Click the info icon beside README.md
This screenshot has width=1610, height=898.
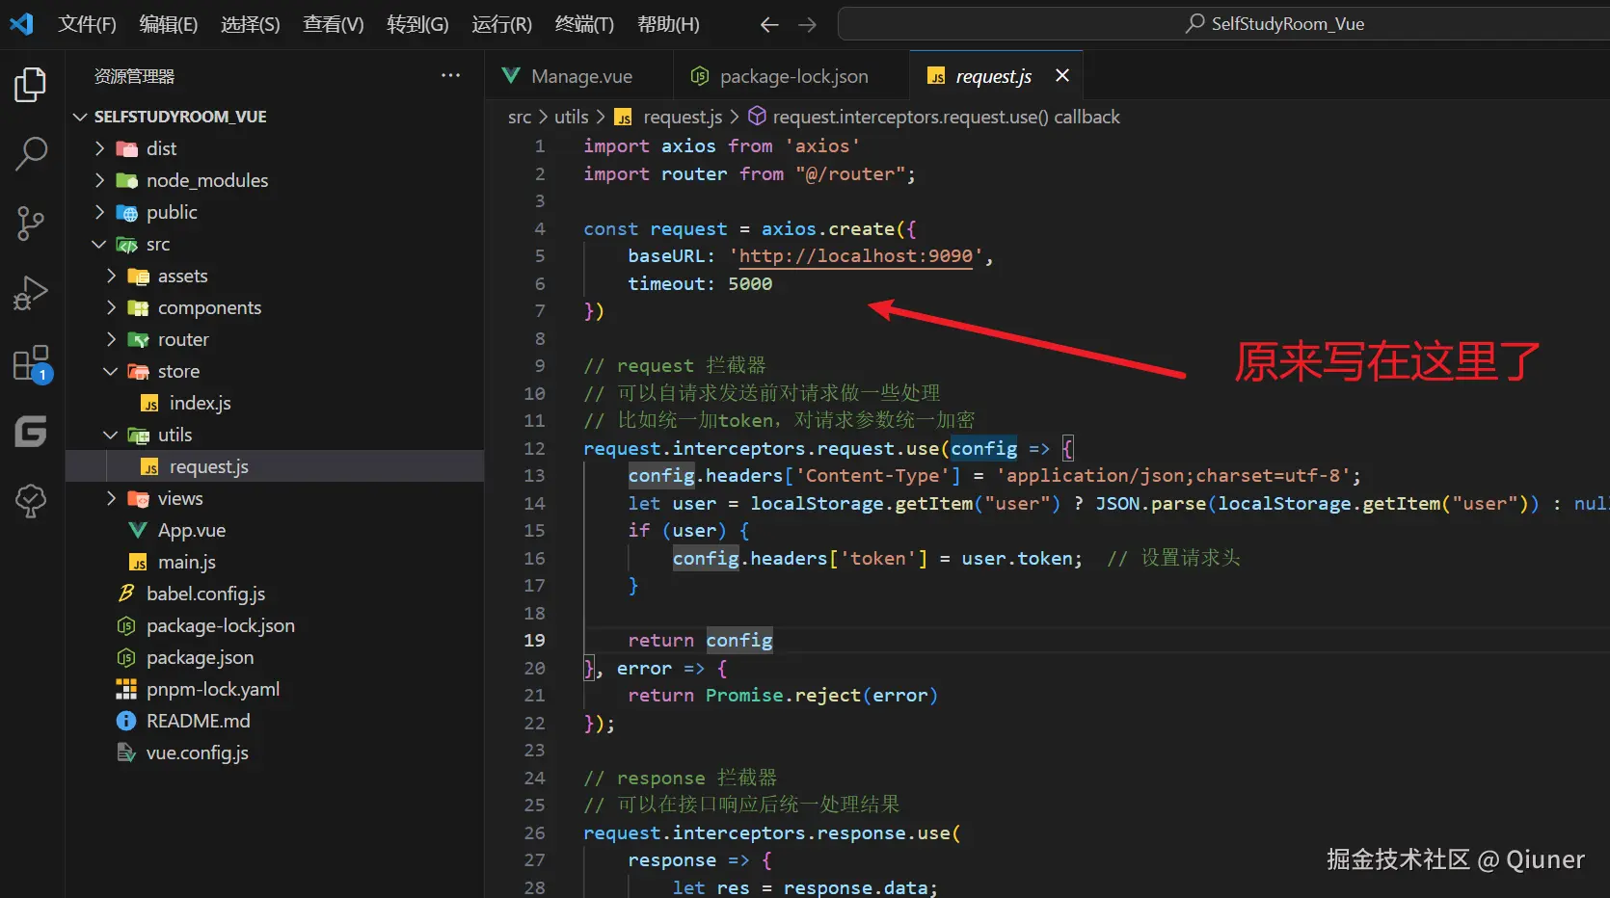(x=126, y=721)
